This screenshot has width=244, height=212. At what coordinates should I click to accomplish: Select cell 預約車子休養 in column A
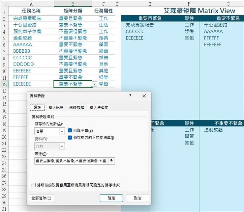(x=31, y=31)
